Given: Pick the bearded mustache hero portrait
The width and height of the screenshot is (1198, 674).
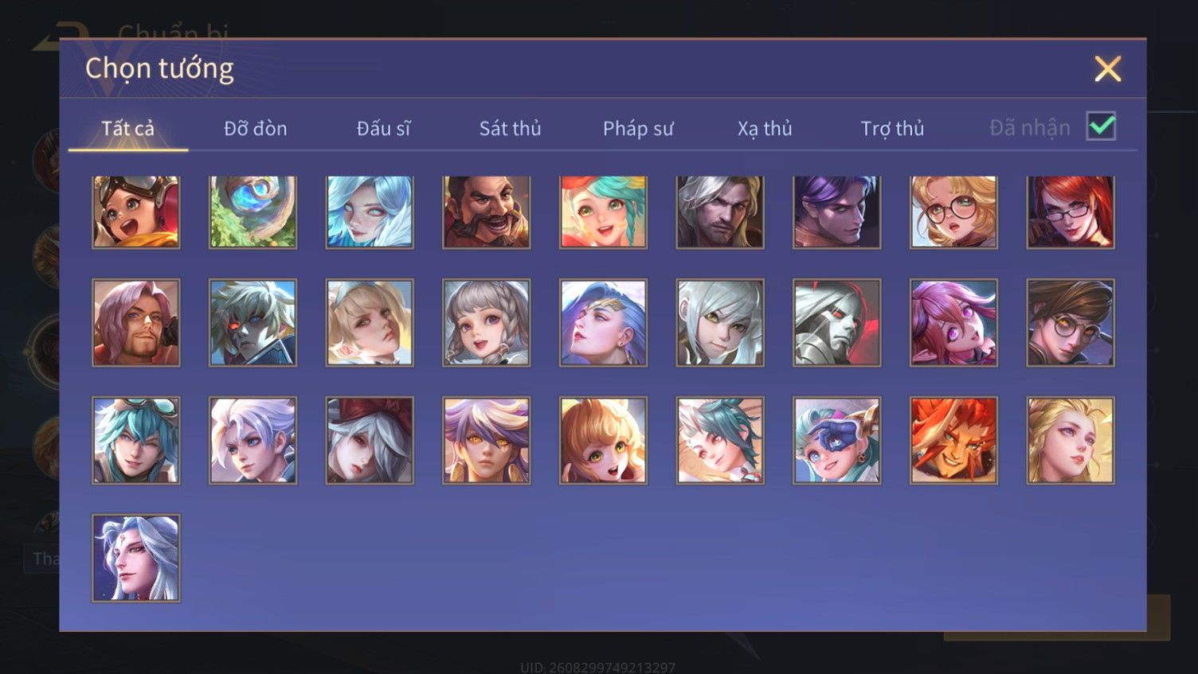Looking at the screenshot, I should coord(487,212).
